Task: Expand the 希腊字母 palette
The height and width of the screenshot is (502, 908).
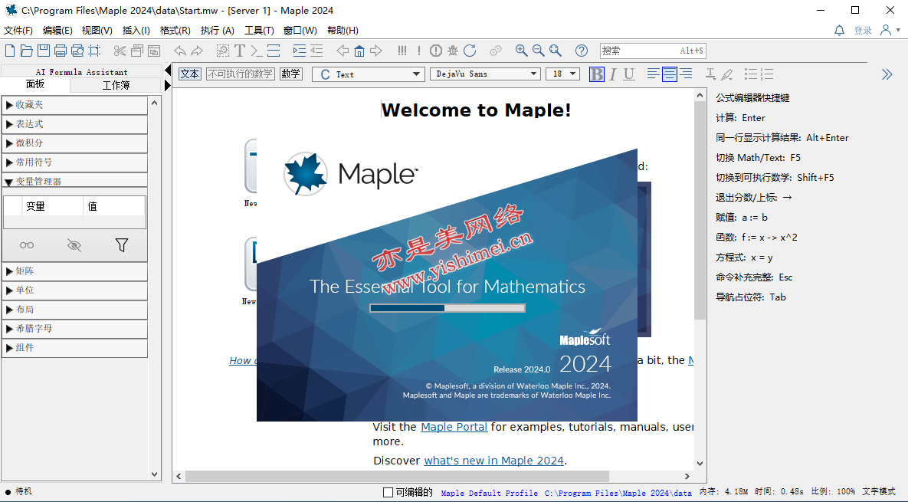Action: click(x=74, y=328)
